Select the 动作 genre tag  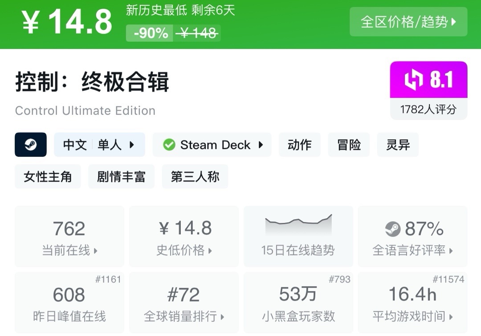coord(299,145)
